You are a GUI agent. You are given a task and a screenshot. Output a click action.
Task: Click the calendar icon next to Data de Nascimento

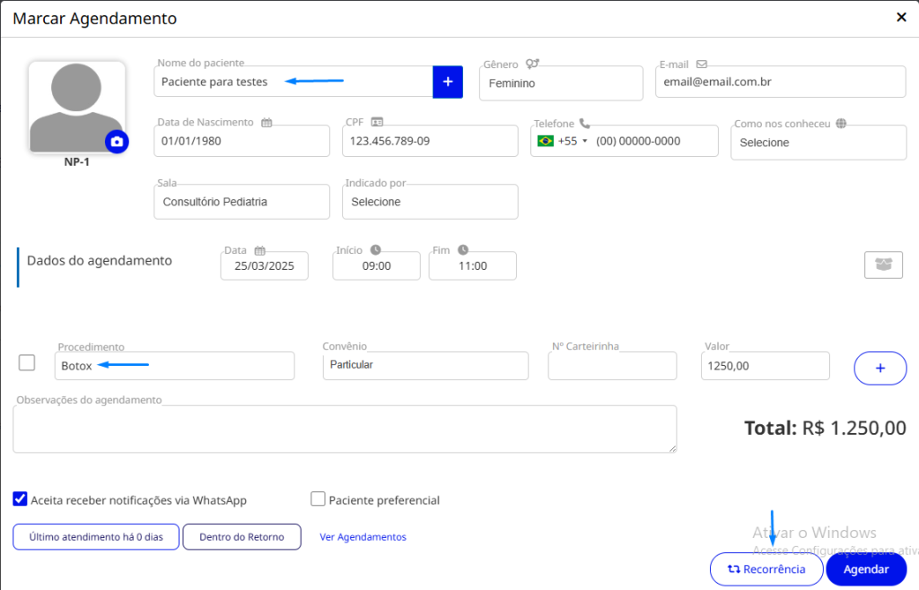click(267, 122)
